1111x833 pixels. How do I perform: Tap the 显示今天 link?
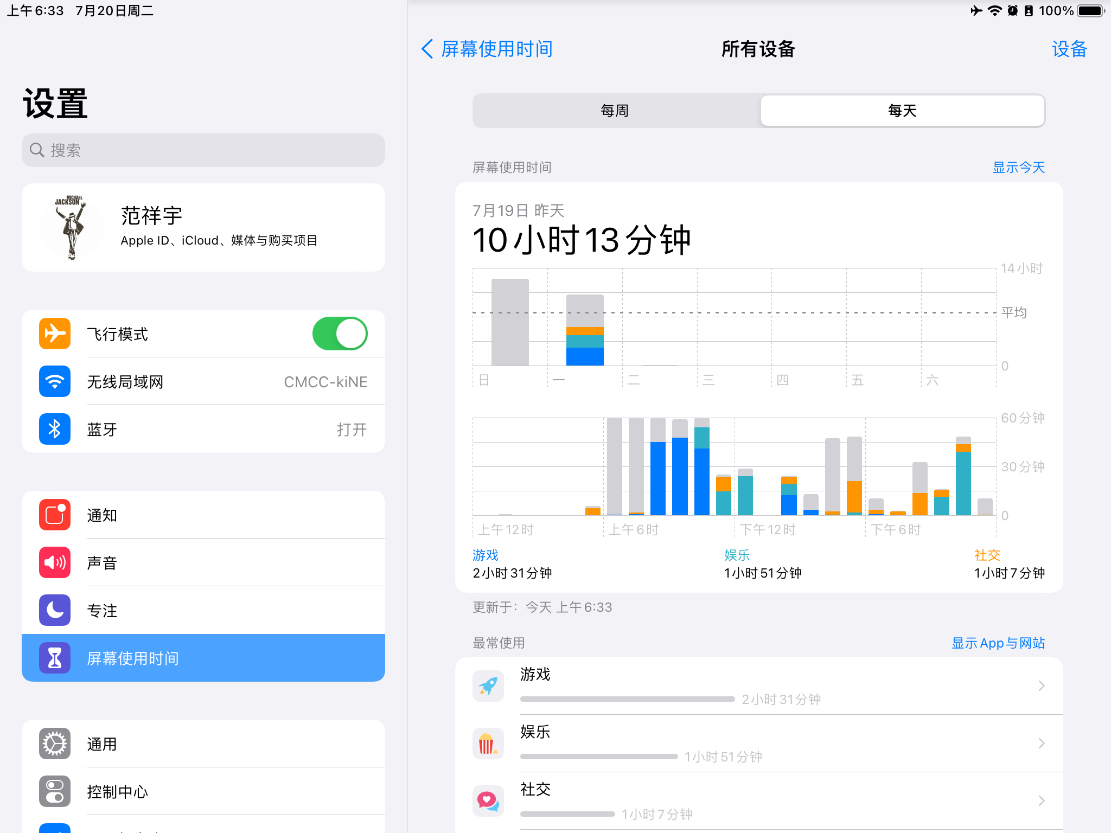point(1018,168)
